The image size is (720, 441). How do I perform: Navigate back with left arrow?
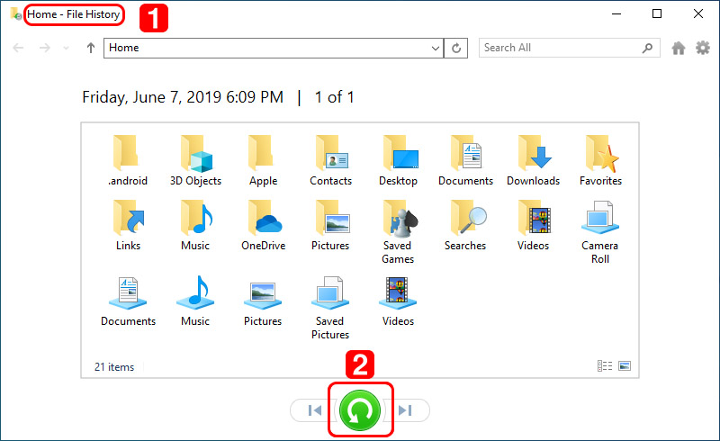coord(18,48)
